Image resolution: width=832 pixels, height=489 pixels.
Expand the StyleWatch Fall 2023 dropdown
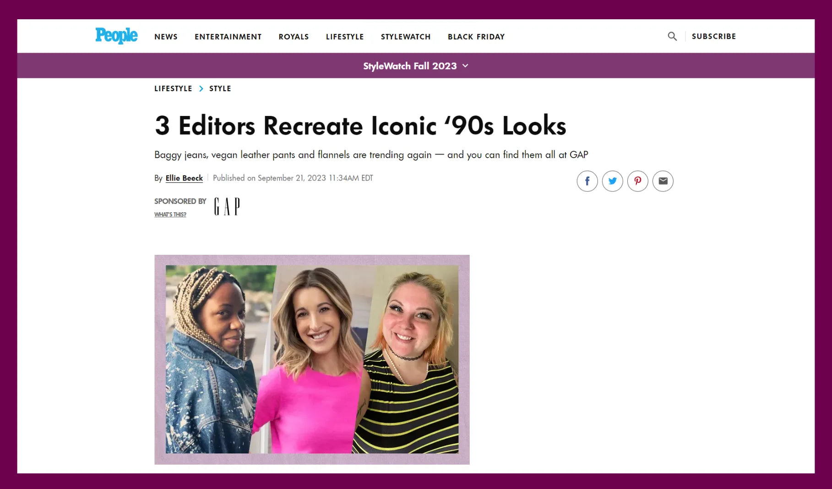click(416, 66)
